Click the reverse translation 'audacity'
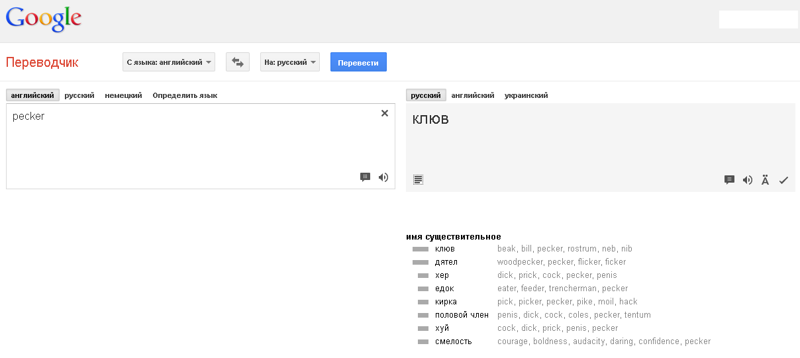Viewport: 800px width, 358px height. [588, 341]
